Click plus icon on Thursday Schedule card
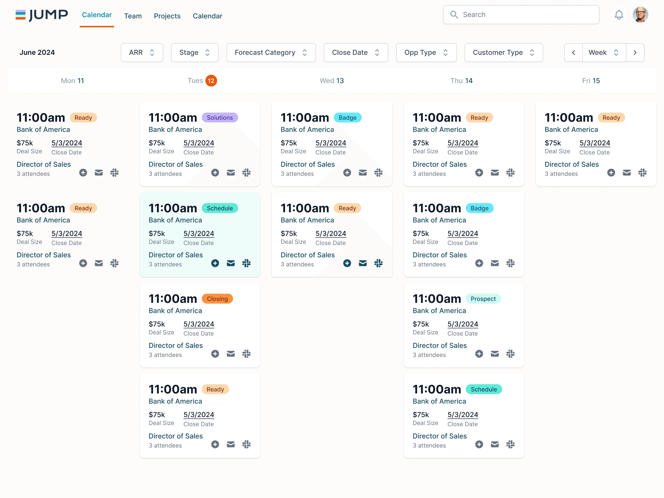 tap(479, 445)
